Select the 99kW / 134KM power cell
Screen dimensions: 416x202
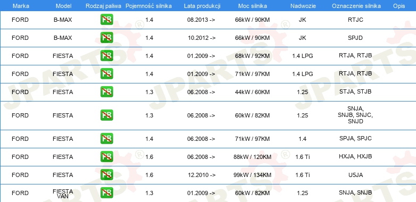click(252, 175)
